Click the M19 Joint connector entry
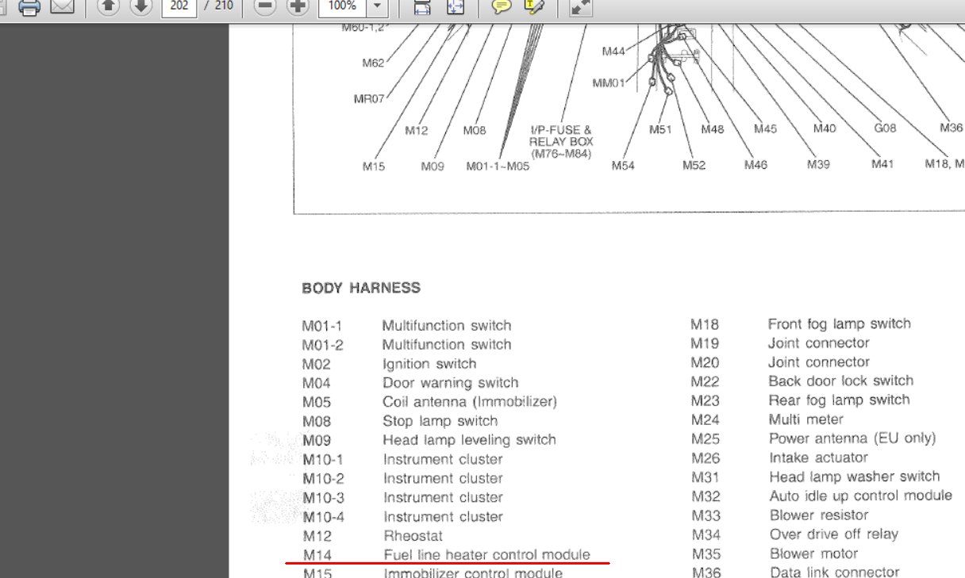This screenshot has width=965, height=578. point(780,343)
